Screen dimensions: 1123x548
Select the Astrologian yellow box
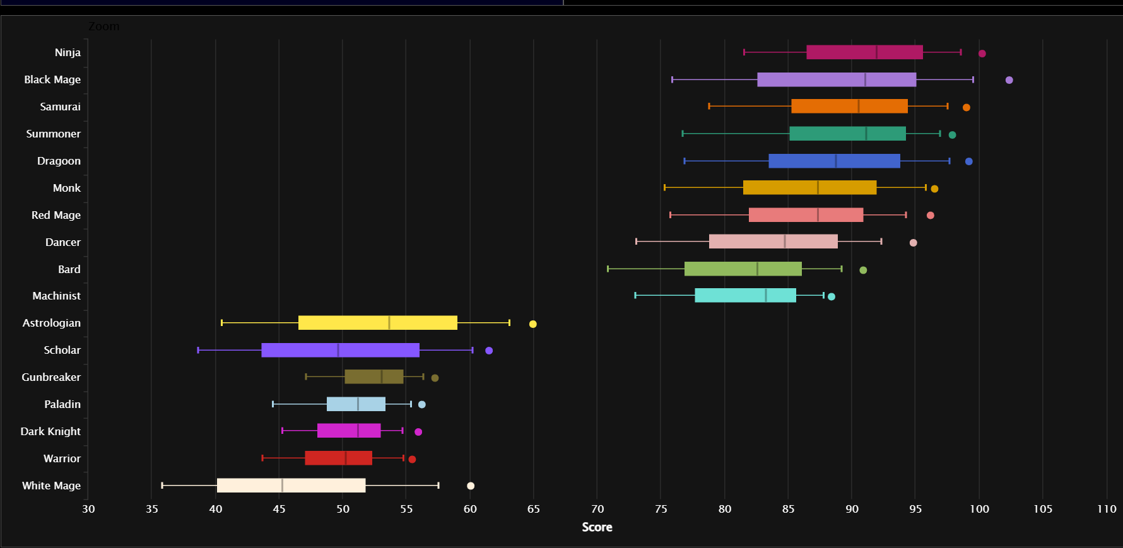click(377, 322)
